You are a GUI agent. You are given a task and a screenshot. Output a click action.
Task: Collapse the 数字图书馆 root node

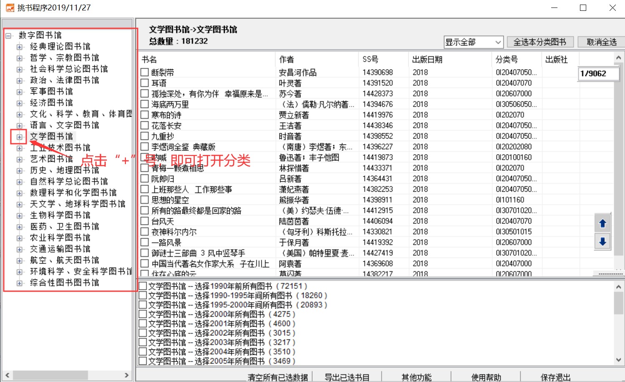(8, 35)
